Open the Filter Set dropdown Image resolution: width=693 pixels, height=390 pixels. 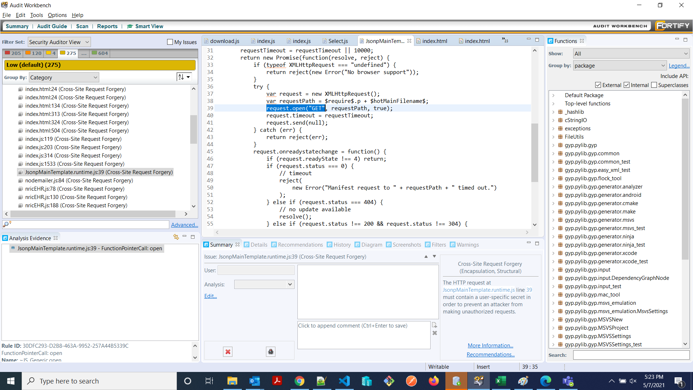pyautogui.click(x=59, y=42)
